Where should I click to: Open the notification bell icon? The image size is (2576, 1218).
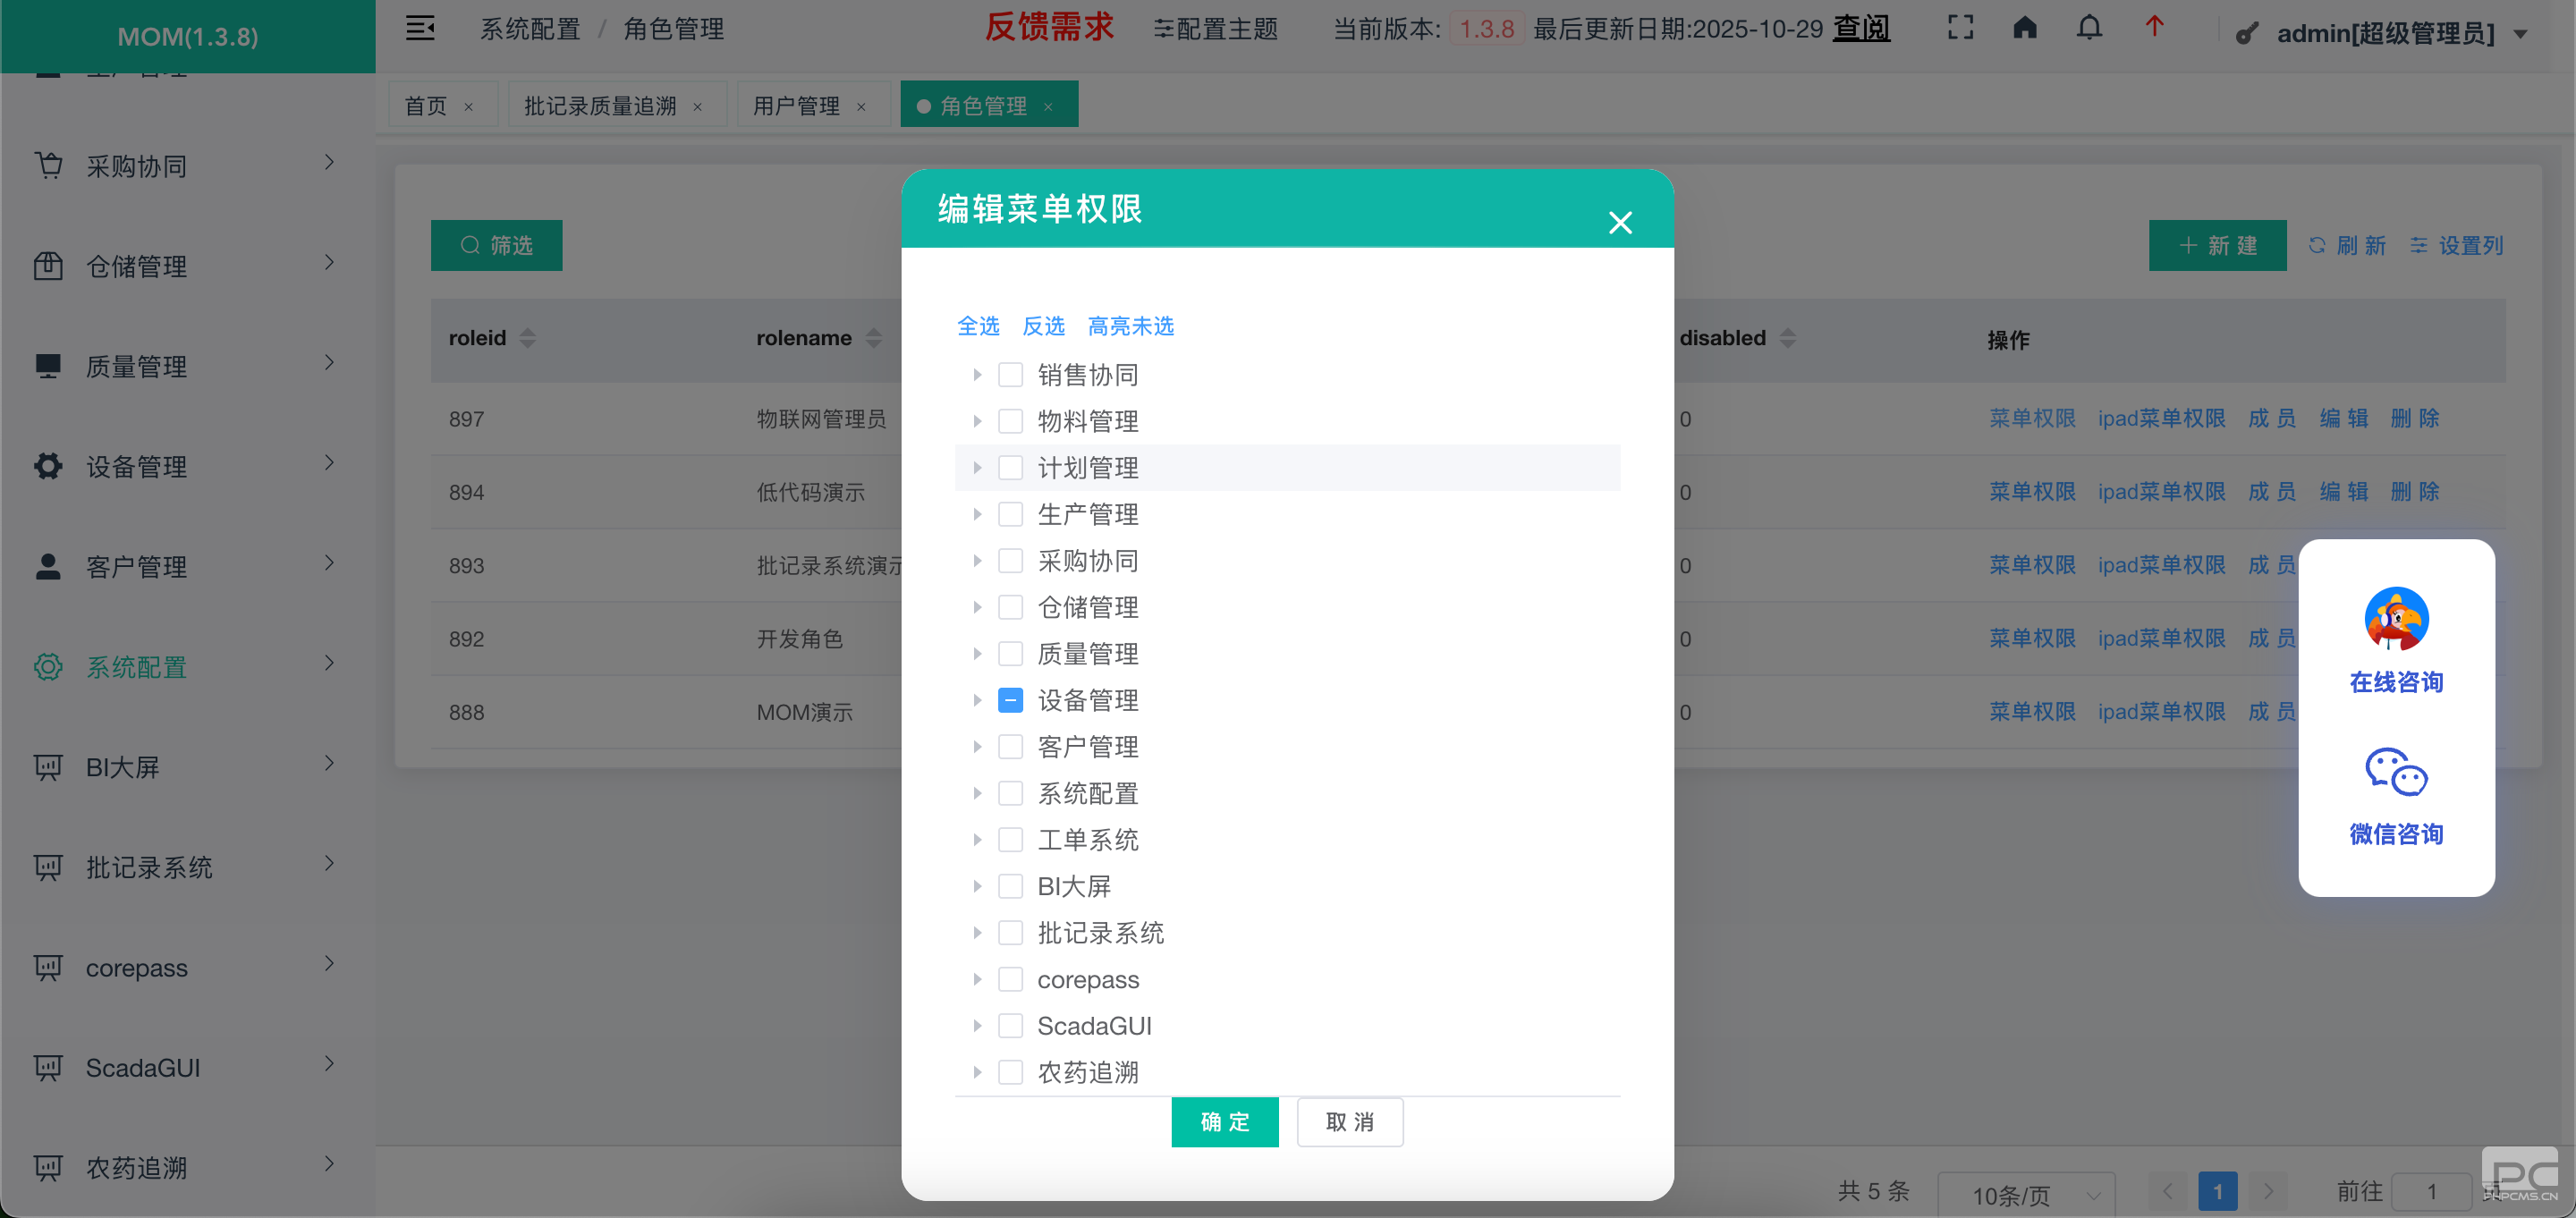click(2089, 28)
